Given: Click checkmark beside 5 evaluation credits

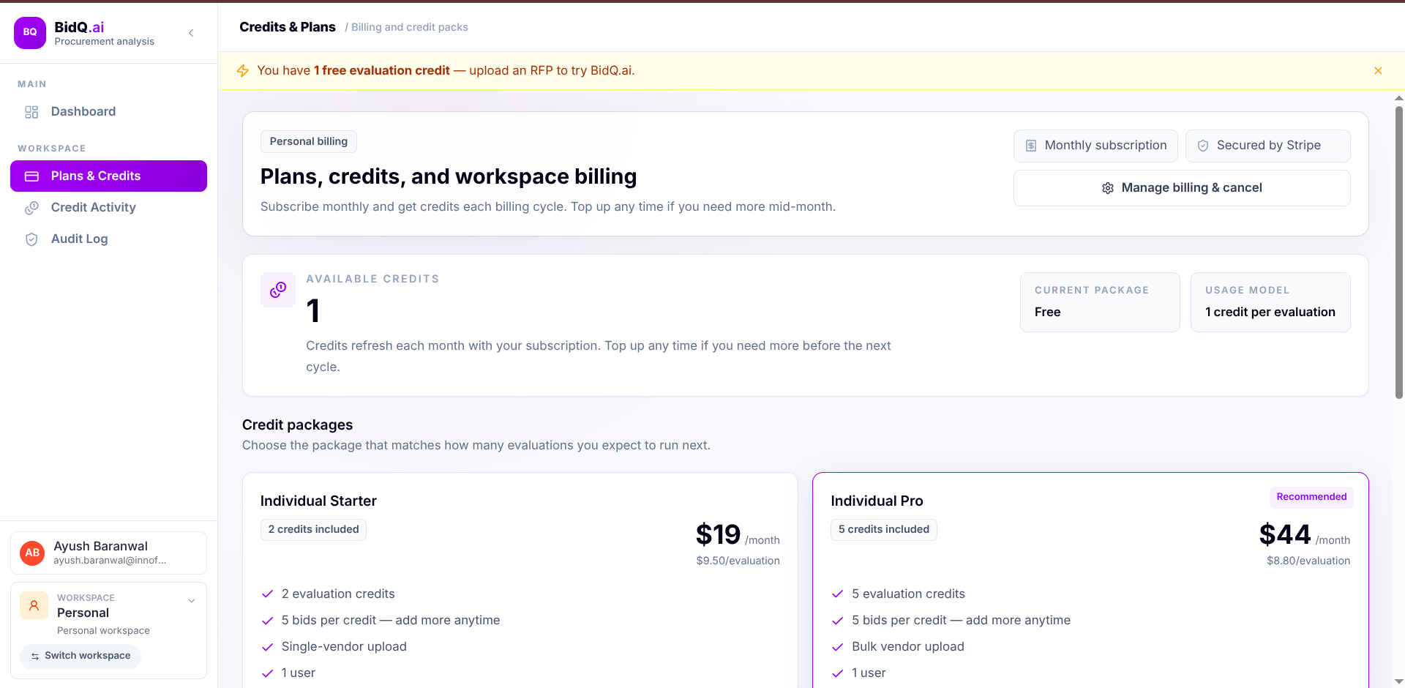Looking at the screenshot, I should [x=838, y=594].
